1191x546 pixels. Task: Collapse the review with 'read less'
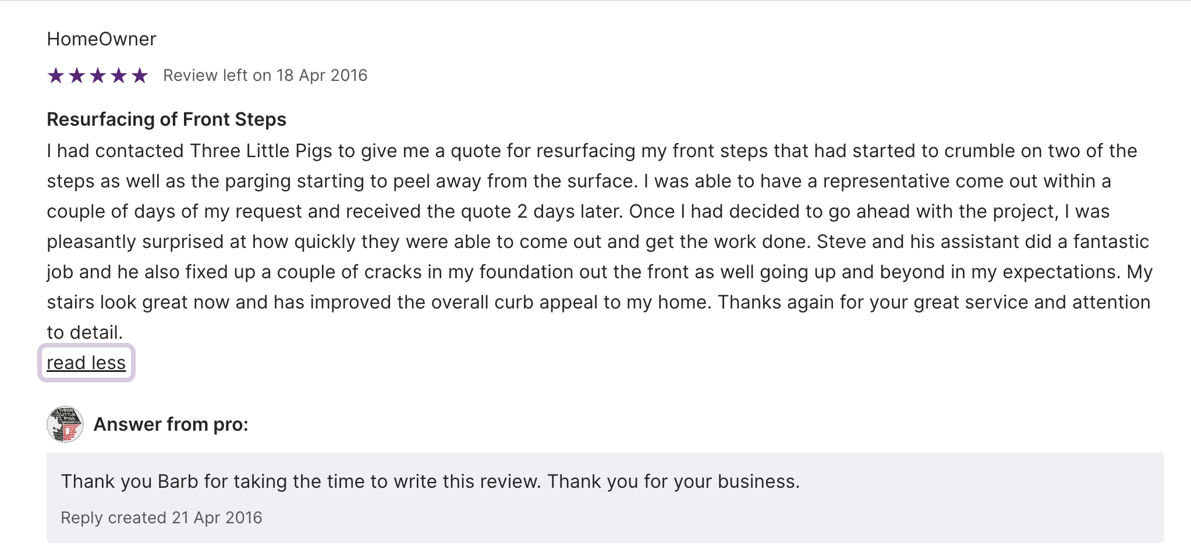tap(86, 363)
